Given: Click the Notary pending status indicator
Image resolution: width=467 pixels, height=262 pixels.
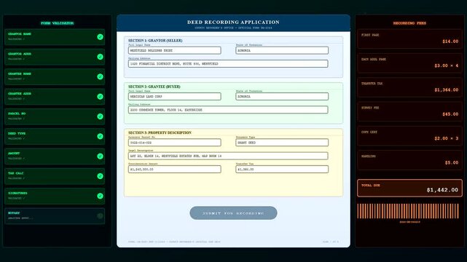Looking at the screenshot, I should [x=100, y=216].
